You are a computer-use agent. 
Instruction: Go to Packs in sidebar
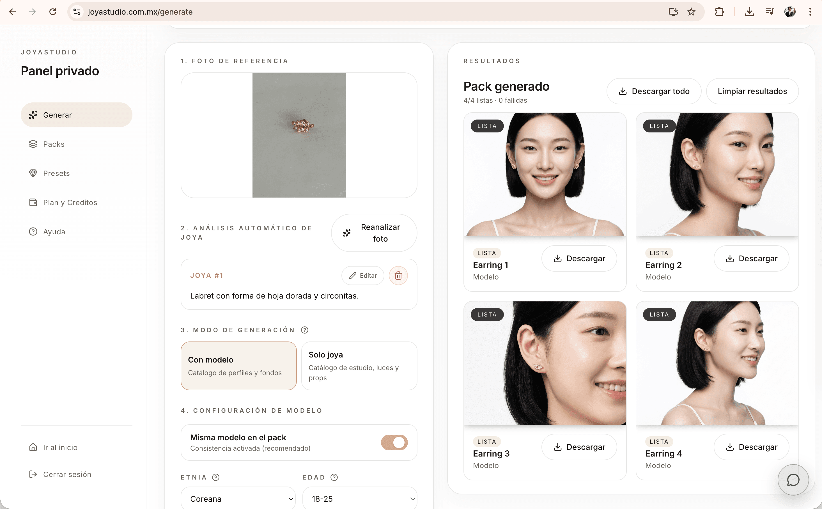click(54, 144)
